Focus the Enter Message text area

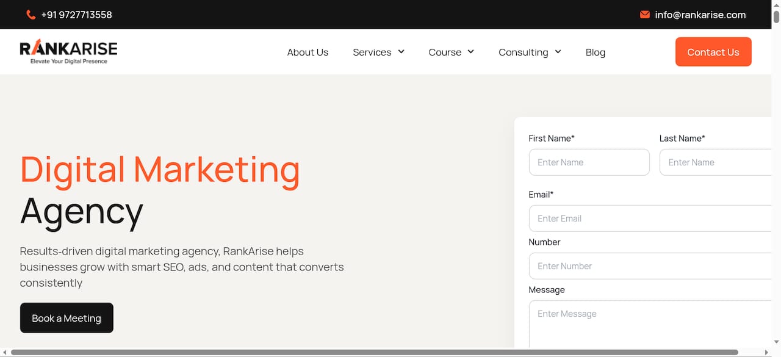click(650, 324)
